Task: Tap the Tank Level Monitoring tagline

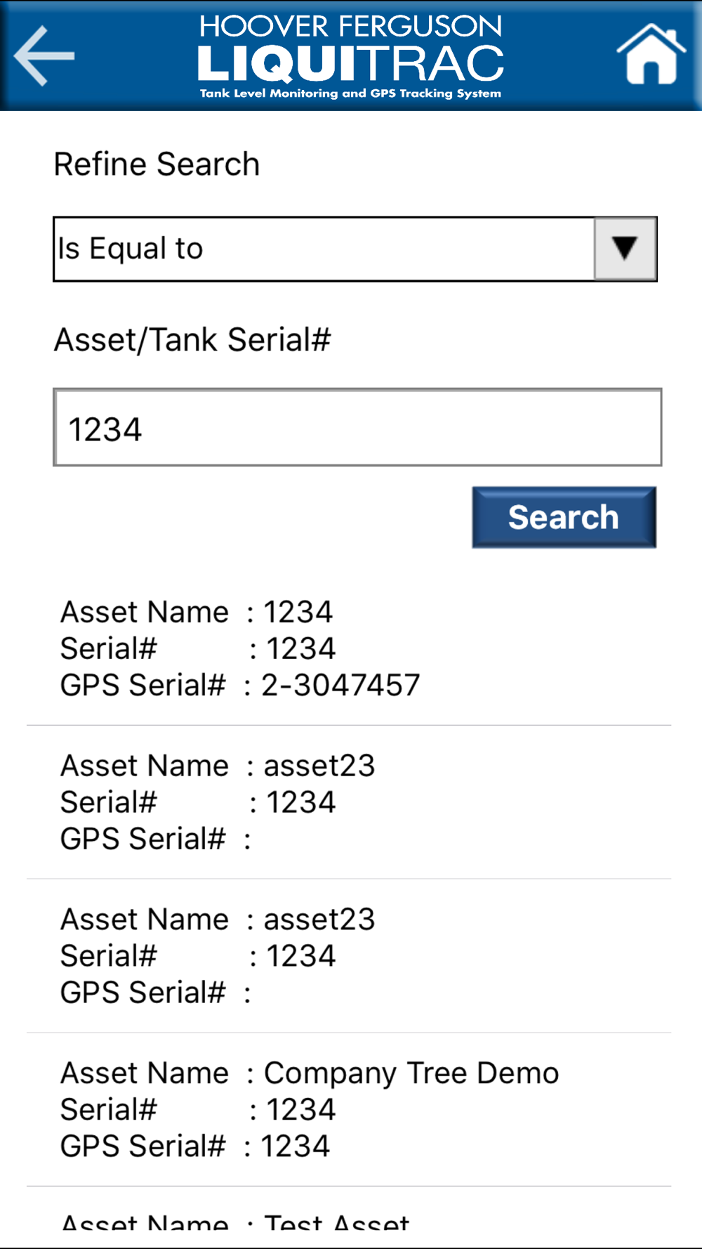Action: [350, 93]
